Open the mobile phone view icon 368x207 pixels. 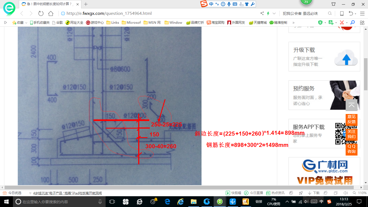(342, 13)
